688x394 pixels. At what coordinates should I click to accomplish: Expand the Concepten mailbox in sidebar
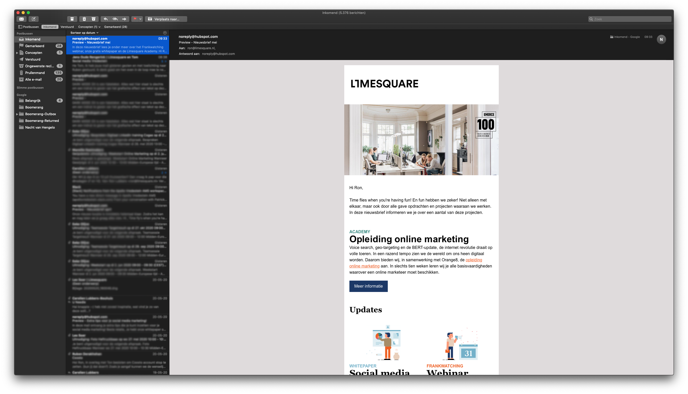[17, 53]
